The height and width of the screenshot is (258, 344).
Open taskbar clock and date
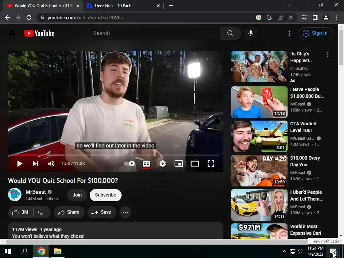315,251
